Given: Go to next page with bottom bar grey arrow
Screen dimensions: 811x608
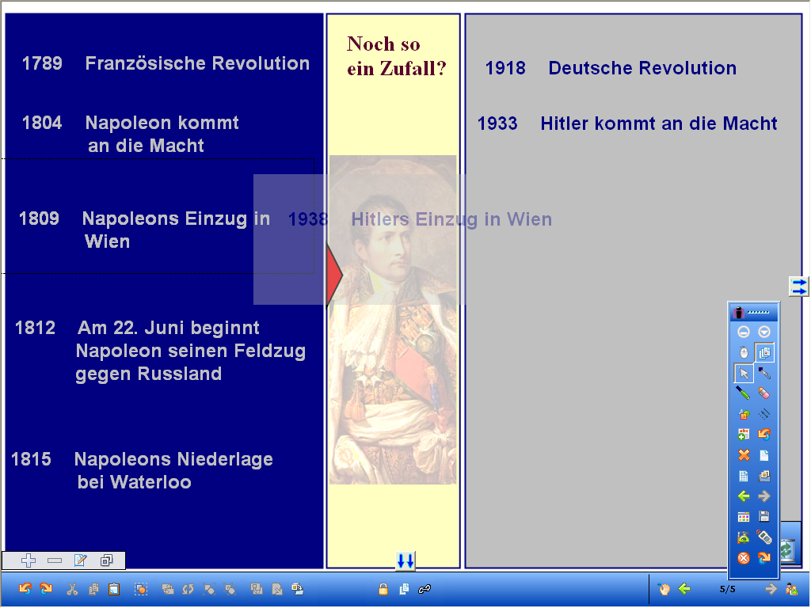Looking at the screenshot, I should (771, 589).
